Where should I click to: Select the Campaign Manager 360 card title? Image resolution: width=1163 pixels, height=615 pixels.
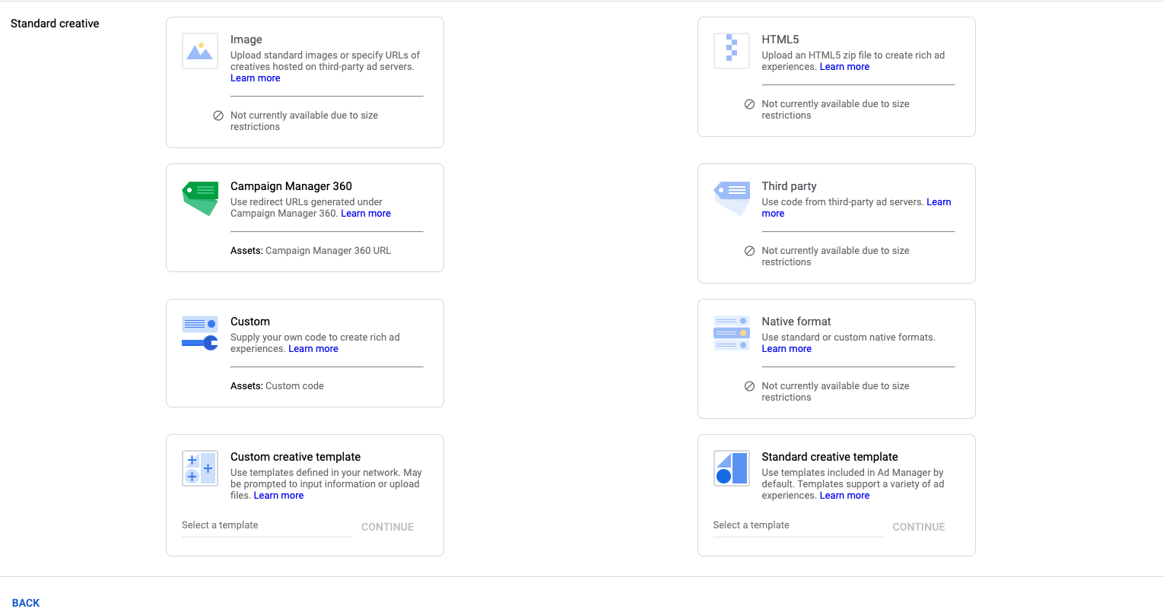click(x=291, y=186)
